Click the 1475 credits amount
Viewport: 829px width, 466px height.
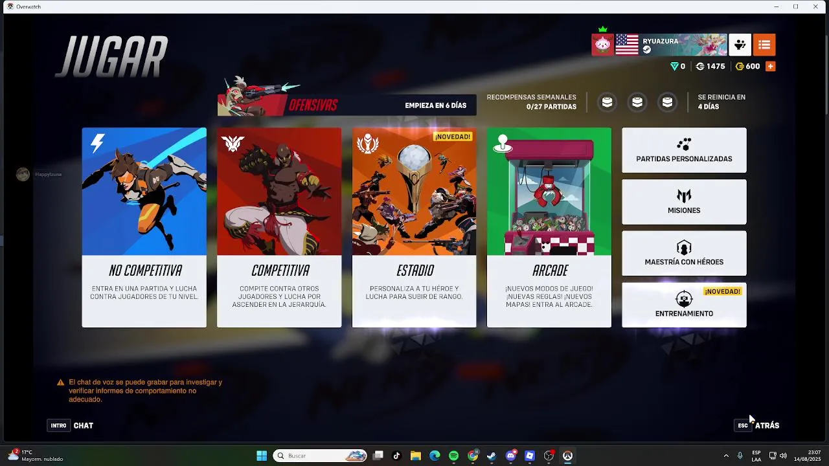pos(716,66)
